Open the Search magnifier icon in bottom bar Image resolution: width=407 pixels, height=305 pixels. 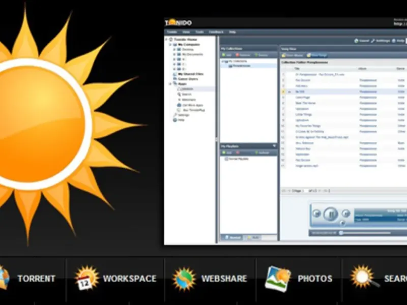[x=364, y=278]
